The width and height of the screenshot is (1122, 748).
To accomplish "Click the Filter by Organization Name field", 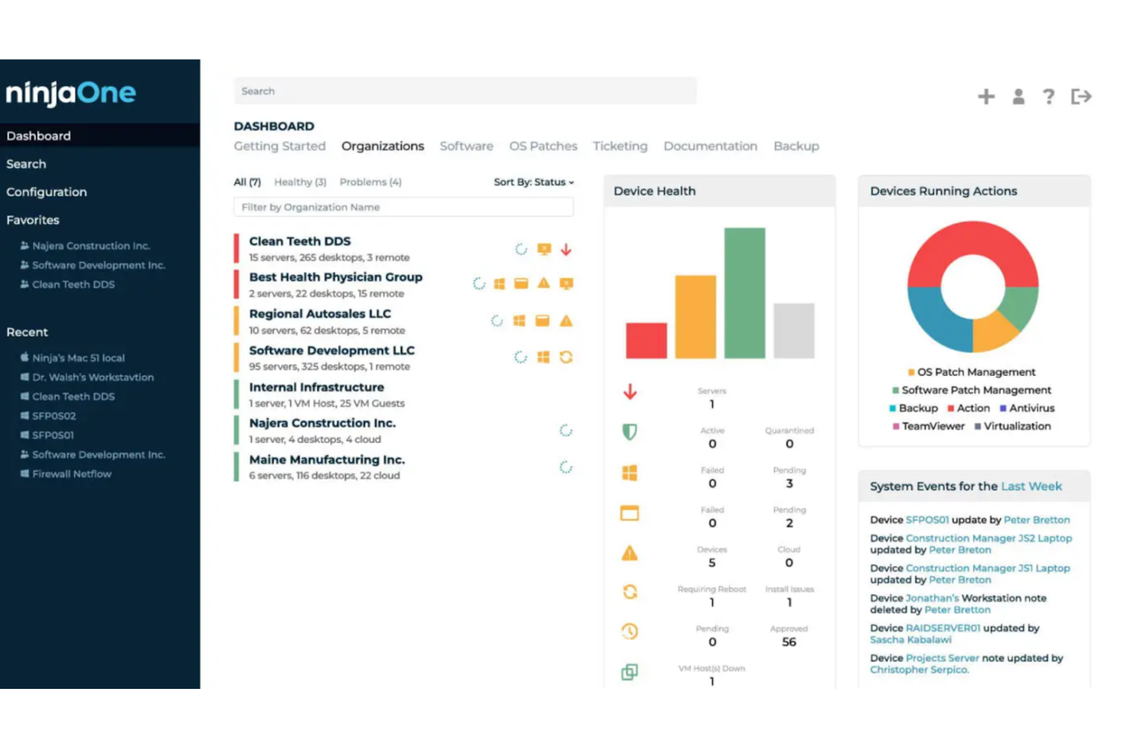I will point(403,207).
